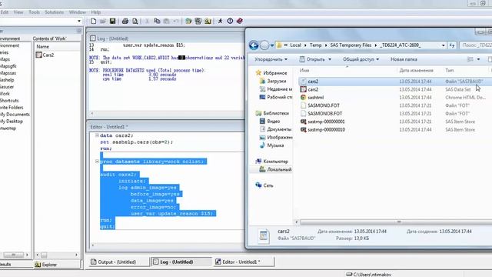The image size is (492, 277).
Task: Open the change view options dropdown arrow
Action: tap(478, 59)
